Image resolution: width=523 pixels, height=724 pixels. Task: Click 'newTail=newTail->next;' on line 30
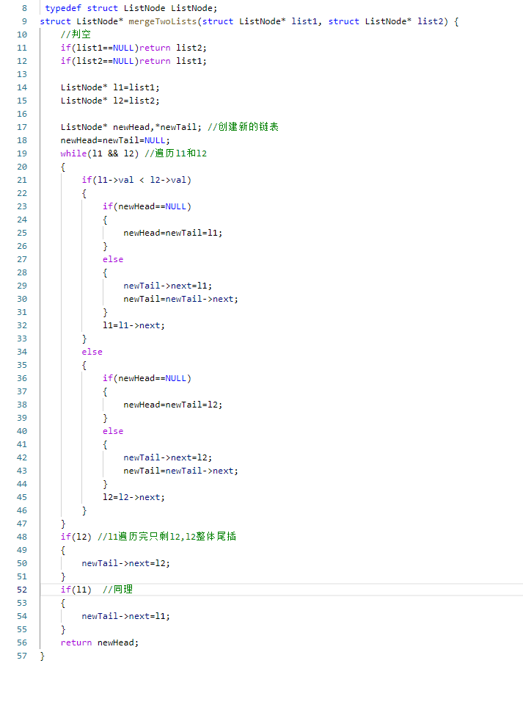click(x=180, y=299)
